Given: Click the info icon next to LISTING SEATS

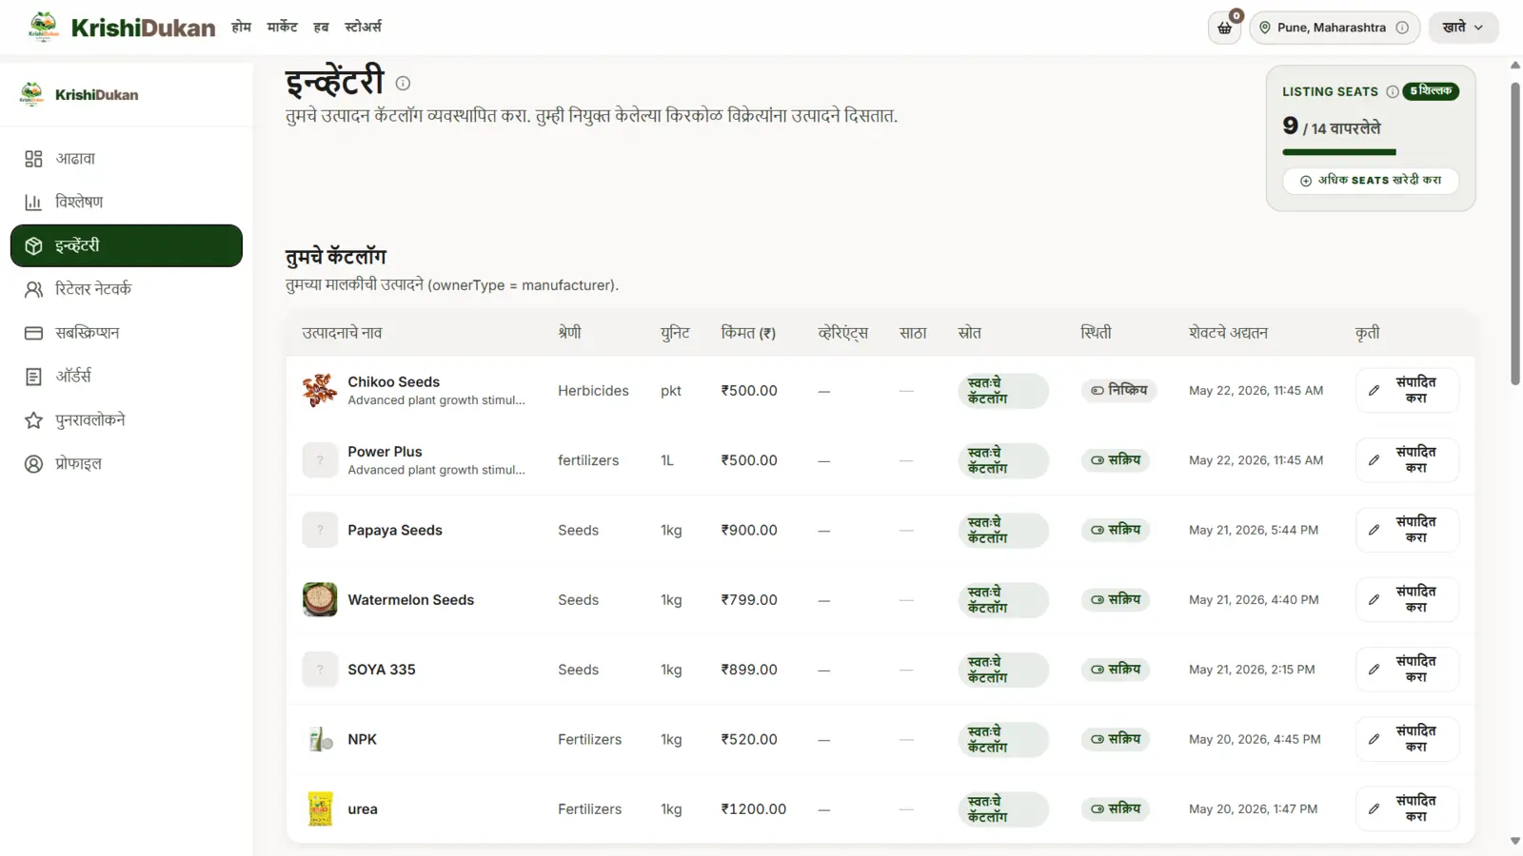Looking at the screenshot, I should [x=1392, y=91].
